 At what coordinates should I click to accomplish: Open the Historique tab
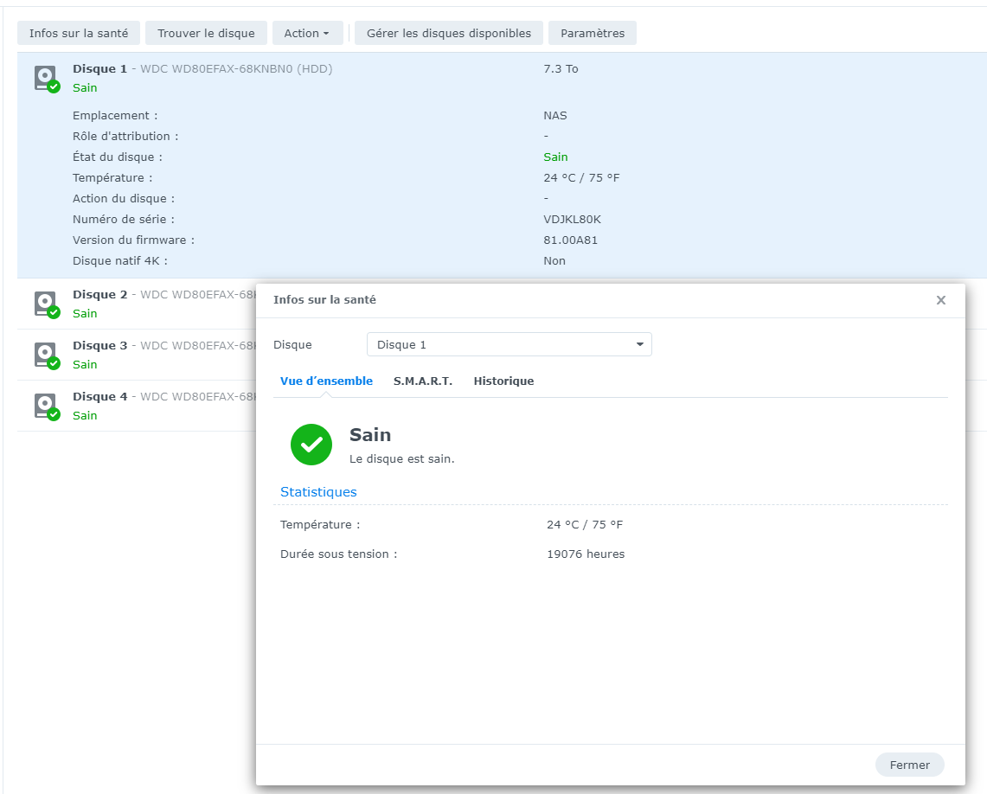click(503, 381)
